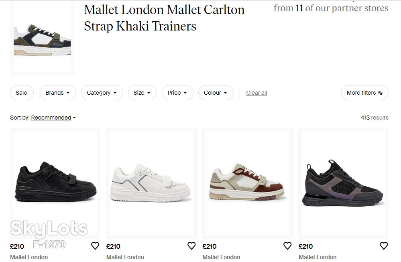Expand the Price filter dropdown
Image resolution: width=401 pixels, height=262 pixels.
pos(177,93)
